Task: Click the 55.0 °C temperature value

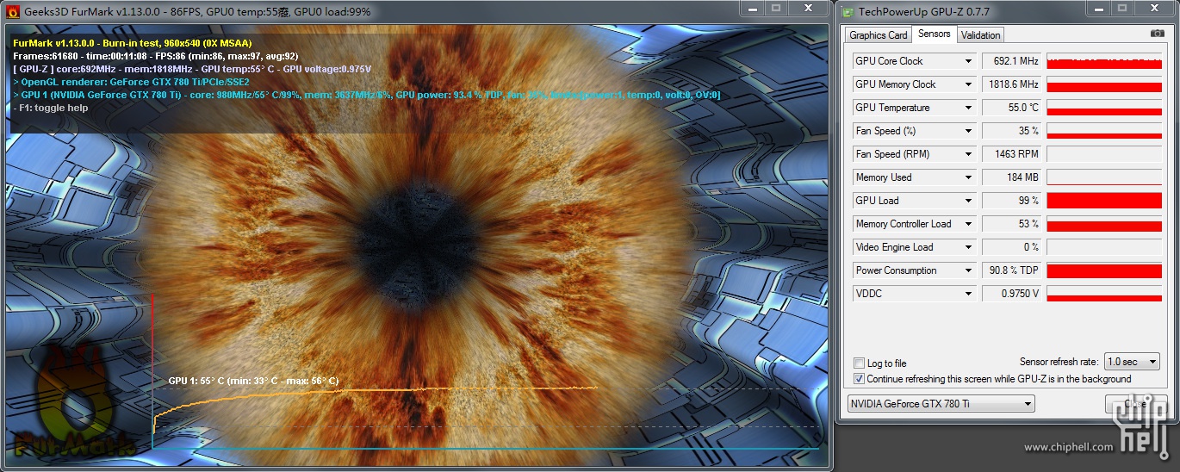Action: pyautogui.click(x=1012, y=108)
